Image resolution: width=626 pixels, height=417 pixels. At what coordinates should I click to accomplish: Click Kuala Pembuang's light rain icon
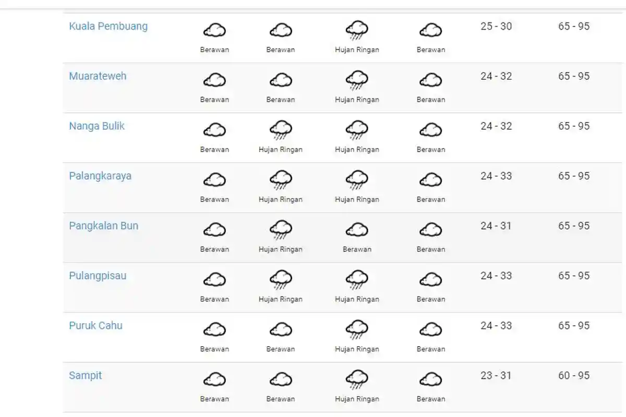click(357, 30)
